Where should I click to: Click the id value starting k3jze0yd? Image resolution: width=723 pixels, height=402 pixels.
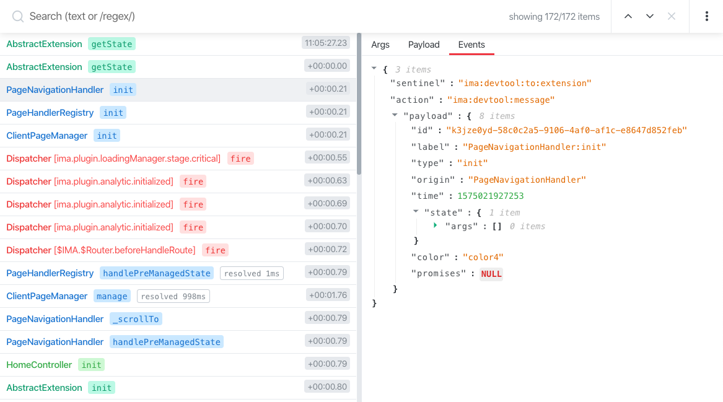566,131
